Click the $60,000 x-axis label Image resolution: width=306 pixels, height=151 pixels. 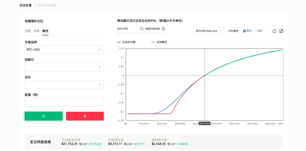234,124
